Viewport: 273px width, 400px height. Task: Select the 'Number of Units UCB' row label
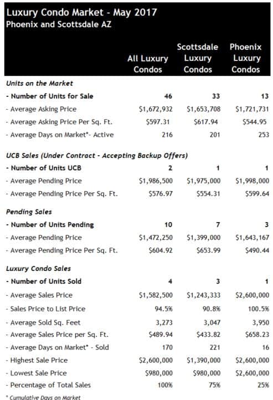pos(44,168)
